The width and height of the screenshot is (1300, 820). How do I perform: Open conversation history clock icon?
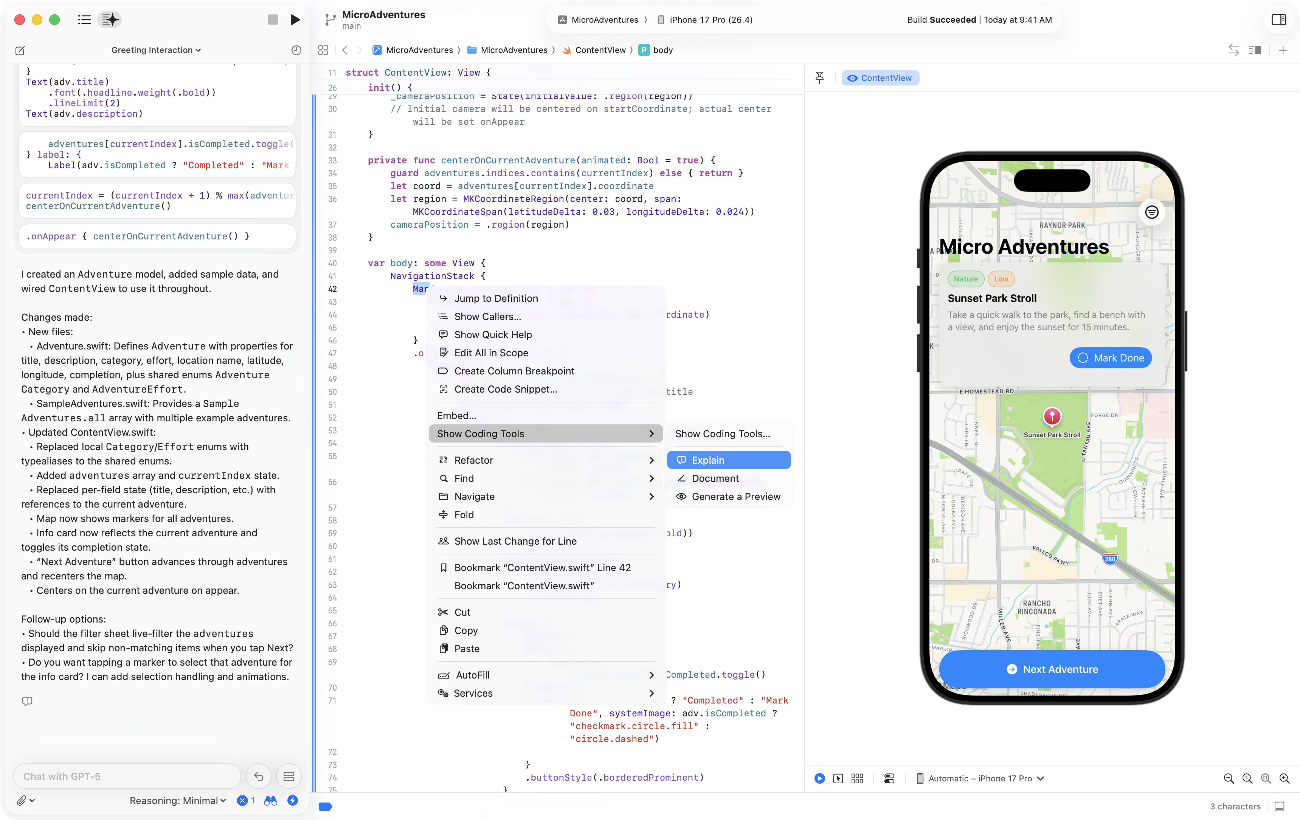click(296, 50)
